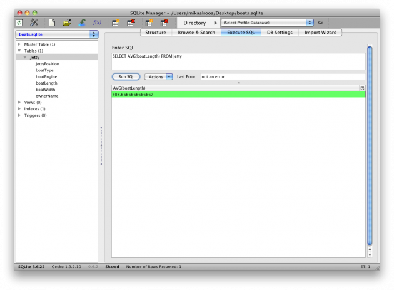
Task: Select the ownerName column
Action: pos(47,96)
